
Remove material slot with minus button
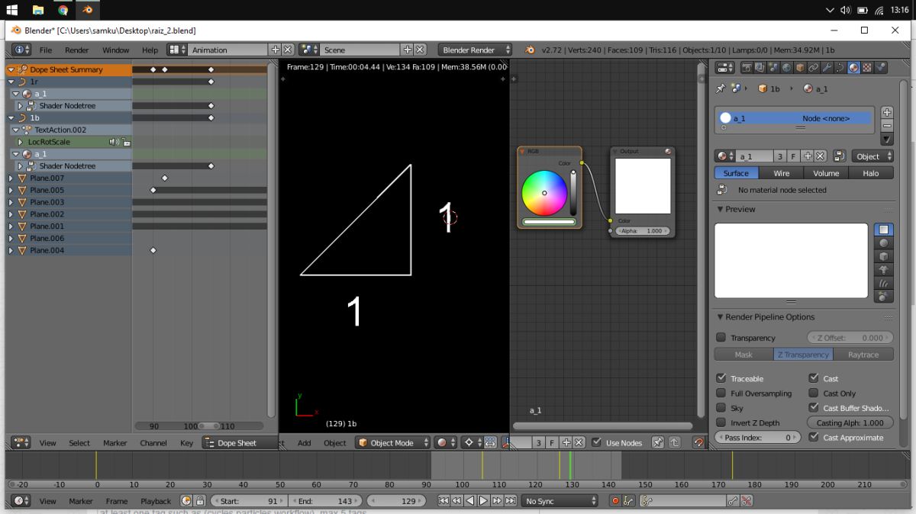point(886,125)
